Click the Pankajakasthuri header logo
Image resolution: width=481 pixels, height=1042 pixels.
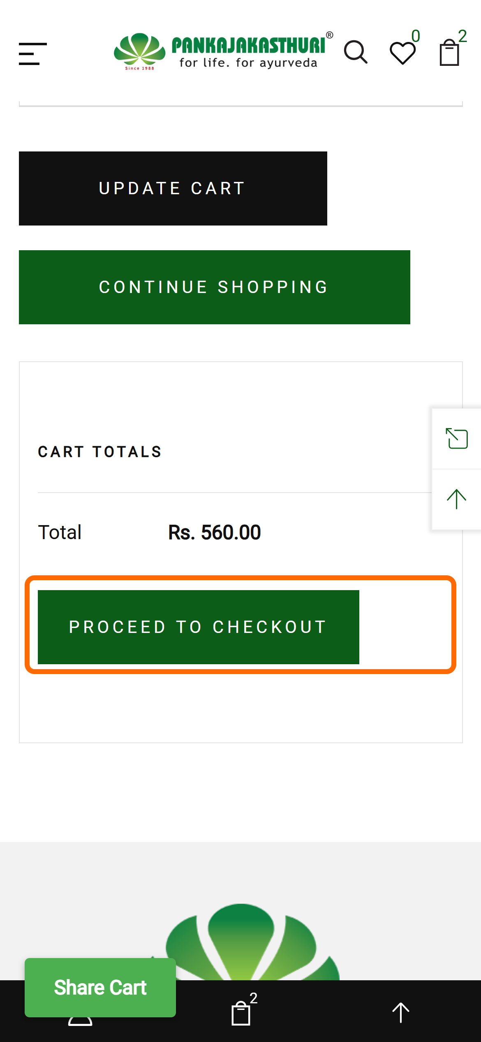point(224,51)
